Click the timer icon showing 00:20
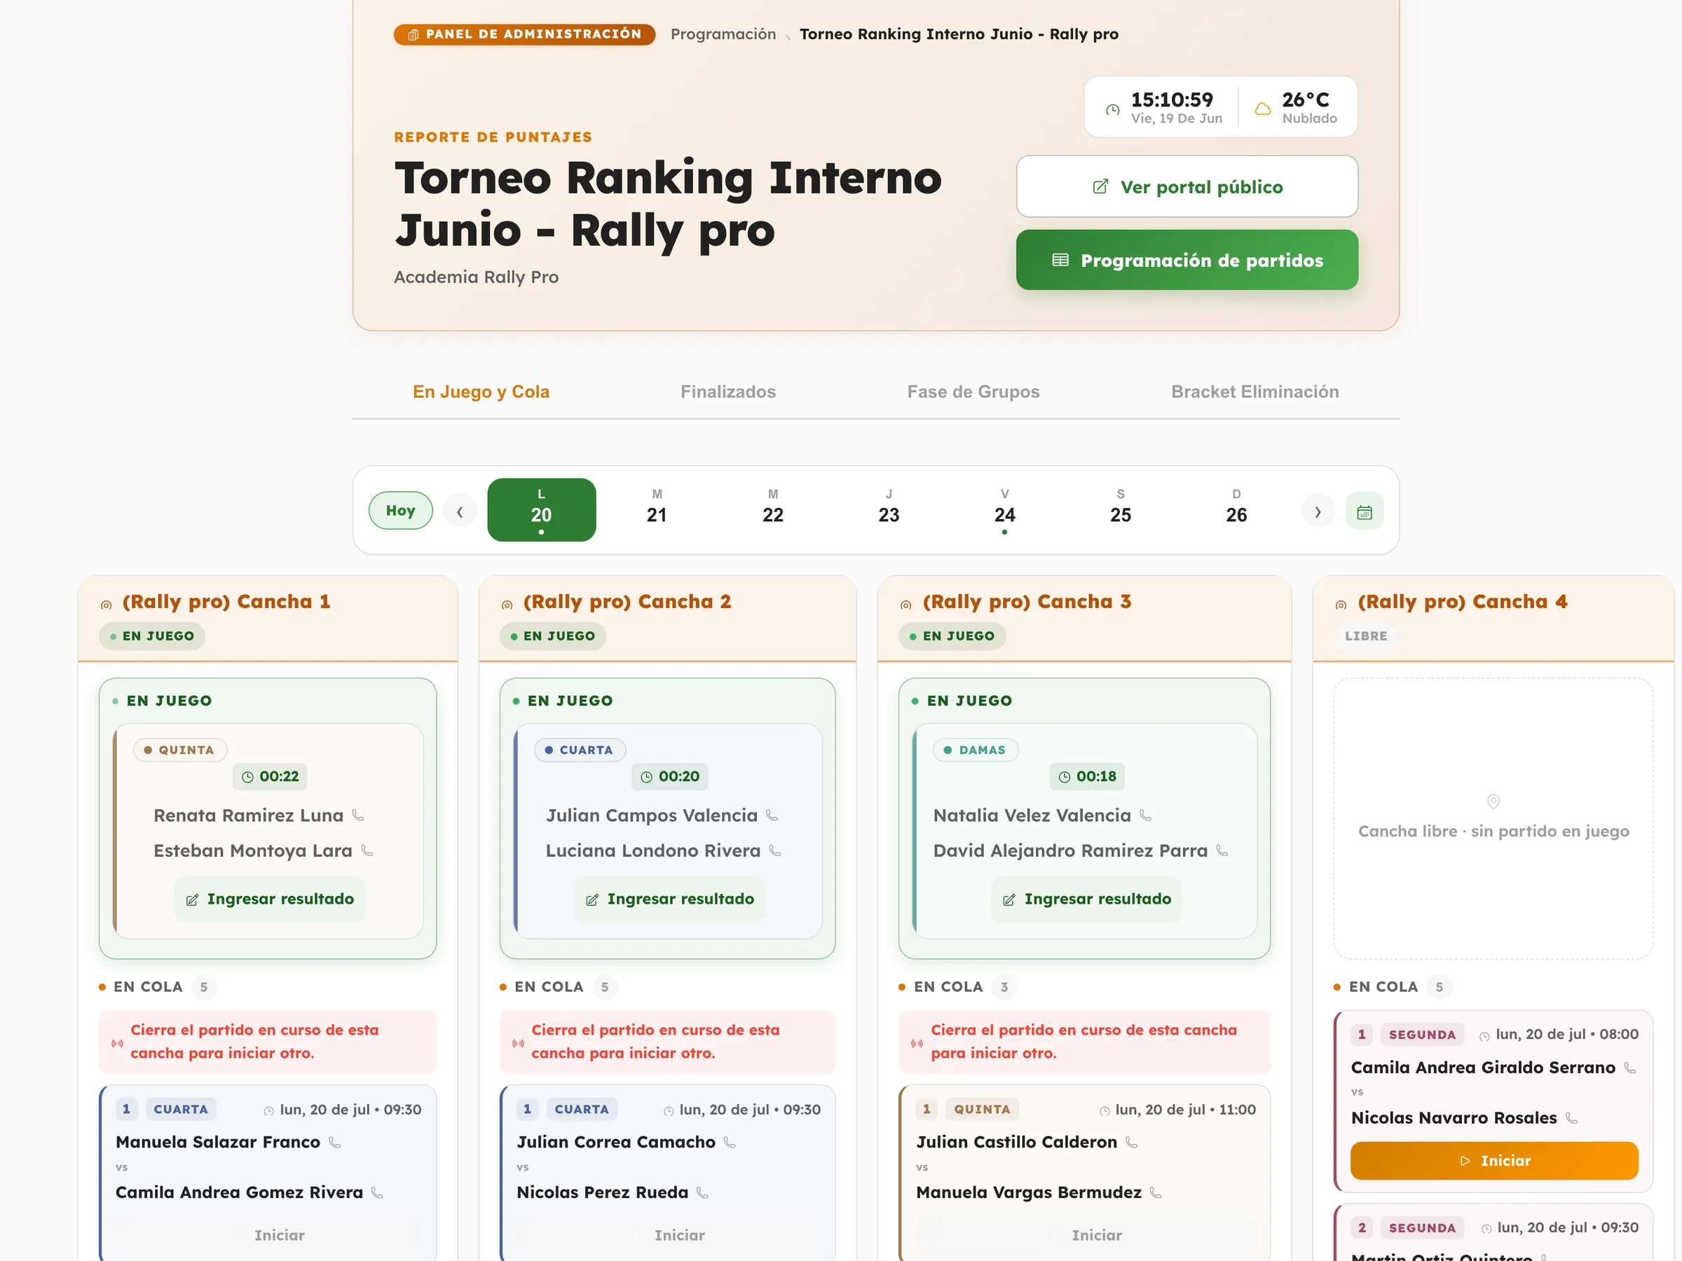 pyautogui.click(x=646, y=777)
